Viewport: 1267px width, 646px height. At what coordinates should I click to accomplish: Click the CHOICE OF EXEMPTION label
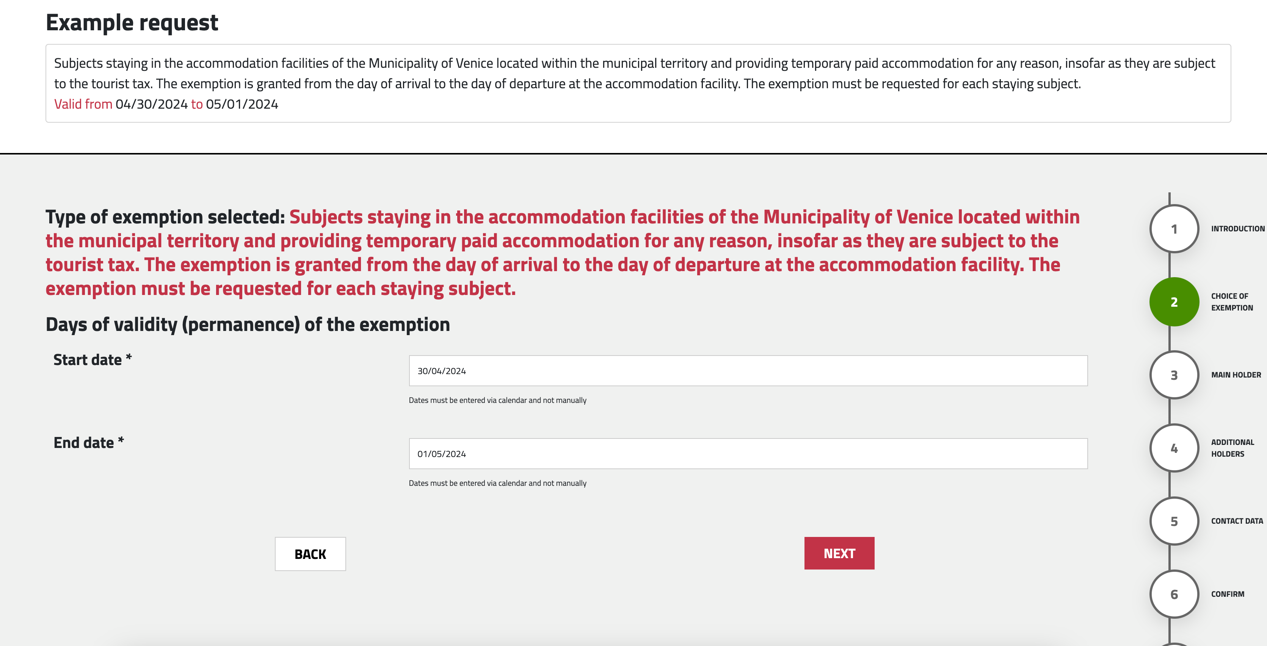tap(1232, 302)
